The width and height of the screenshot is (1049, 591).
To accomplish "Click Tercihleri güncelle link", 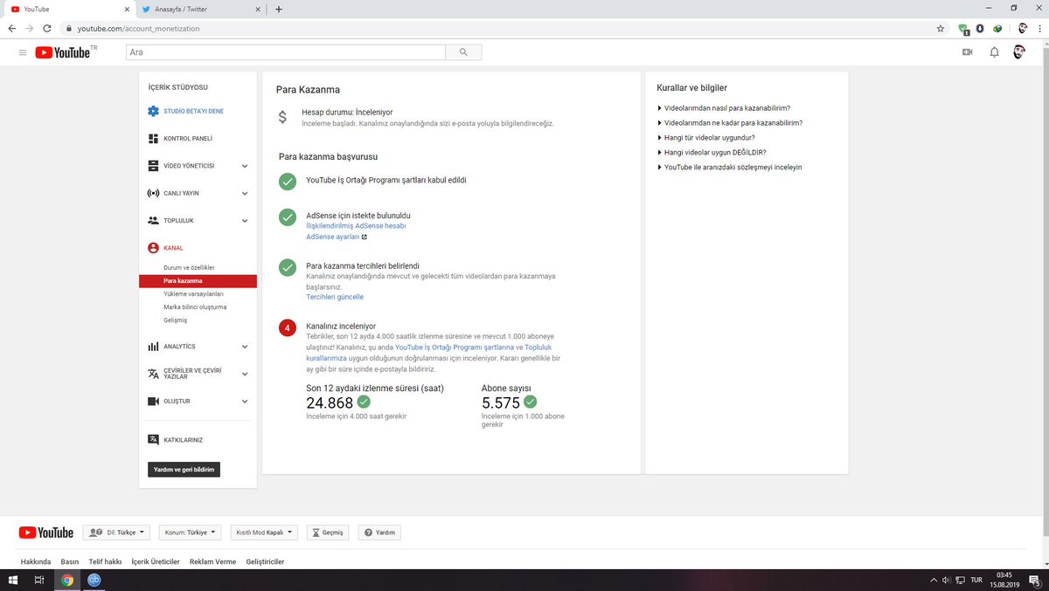I will pos(335,297).
